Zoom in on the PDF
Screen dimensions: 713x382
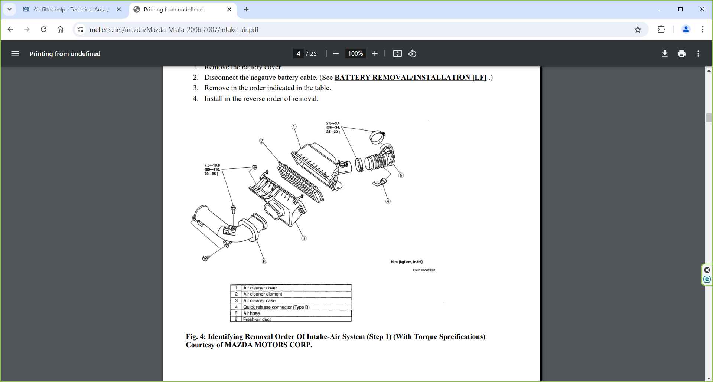click(375, 54)
